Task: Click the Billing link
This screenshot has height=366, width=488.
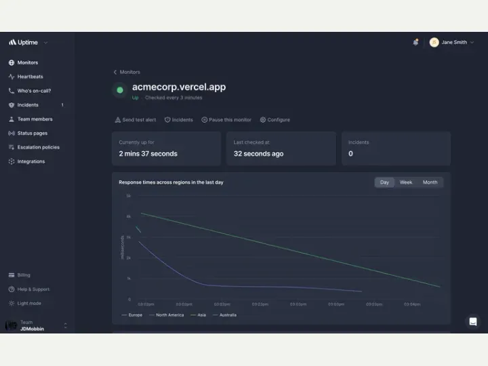Action: [x=24, y=275]
